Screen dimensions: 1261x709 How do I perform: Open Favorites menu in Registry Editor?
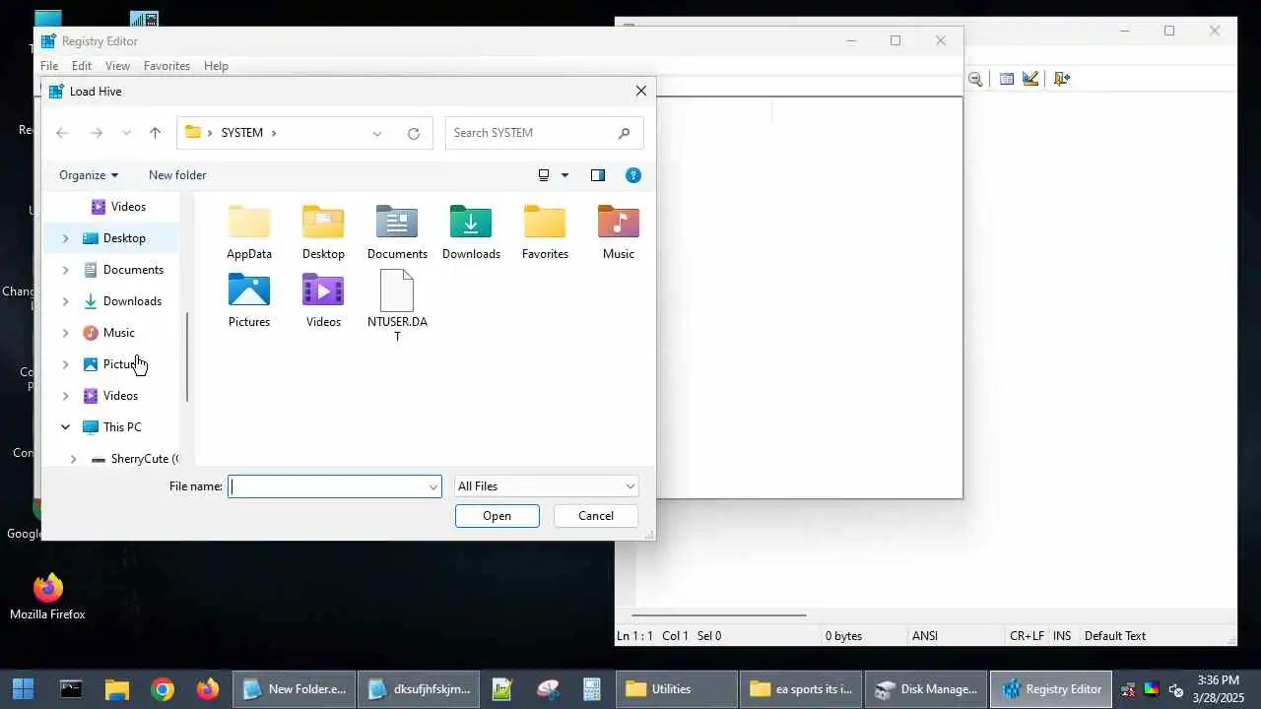(166, 66)
